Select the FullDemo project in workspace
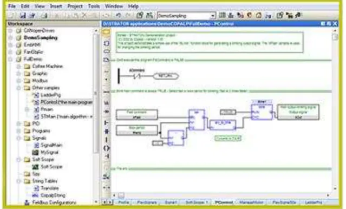The image size is (346, 209). 32,59
